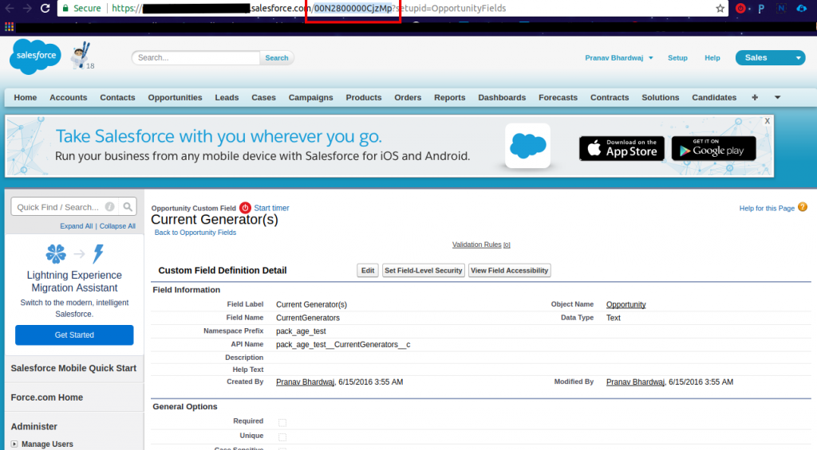Expand the Manage Users tree node
This screenshot has width=817, height=450.
coord(14,444)
